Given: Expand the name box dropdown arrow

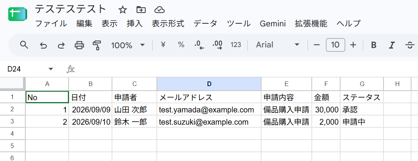Looking at the screenshot, I should (x=51, y=69).
